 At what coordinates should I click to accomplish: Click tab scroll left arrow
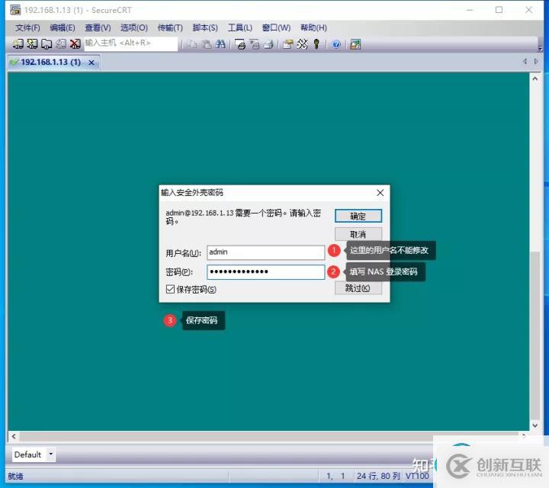click(525, 61)
